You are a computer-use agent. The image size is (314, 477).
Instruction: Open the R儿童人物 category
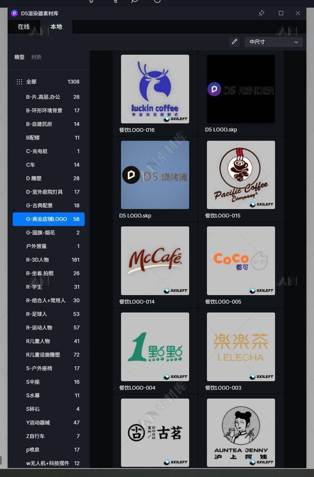[49, 341]
